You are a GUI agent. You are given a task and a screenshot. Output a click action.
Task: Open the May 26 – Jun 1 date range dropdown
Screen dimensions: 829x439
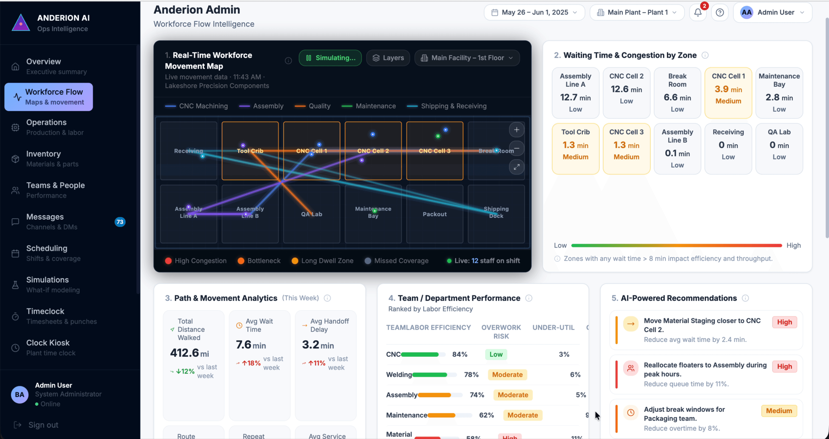pos(534,13)
